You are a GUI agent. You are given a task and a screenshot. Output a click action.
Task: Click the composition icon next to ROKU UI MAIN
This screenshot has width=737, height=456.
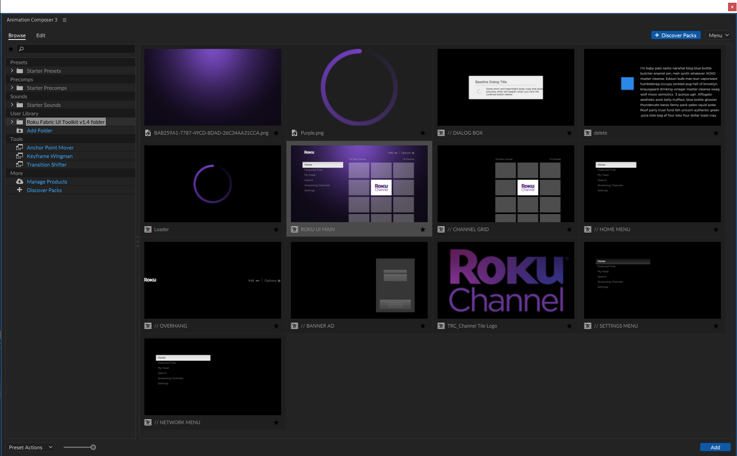(295, 229)
